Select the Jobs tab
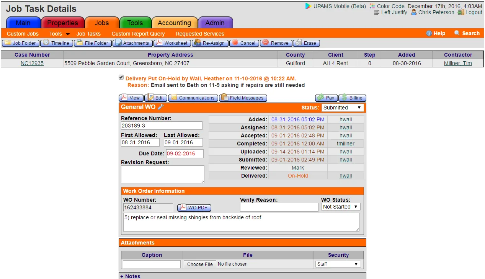 click(x=102, y=23)
